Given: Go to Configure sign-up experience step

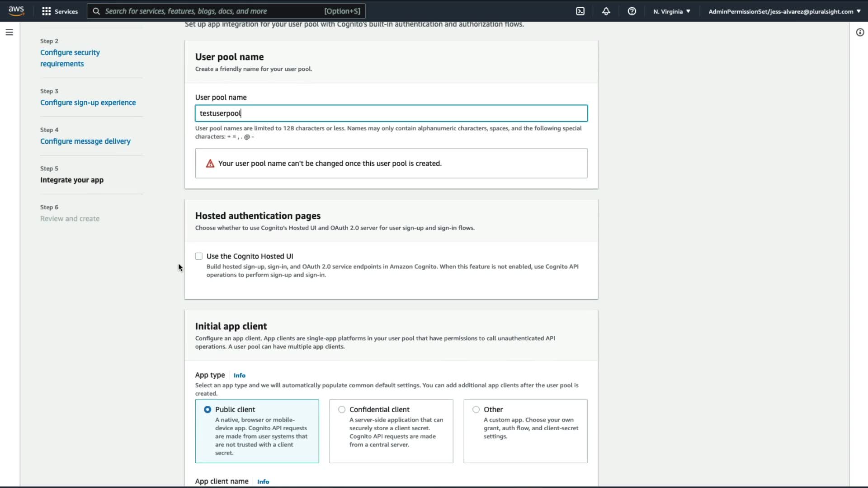Looking at the screenshot, I should 88,103.
